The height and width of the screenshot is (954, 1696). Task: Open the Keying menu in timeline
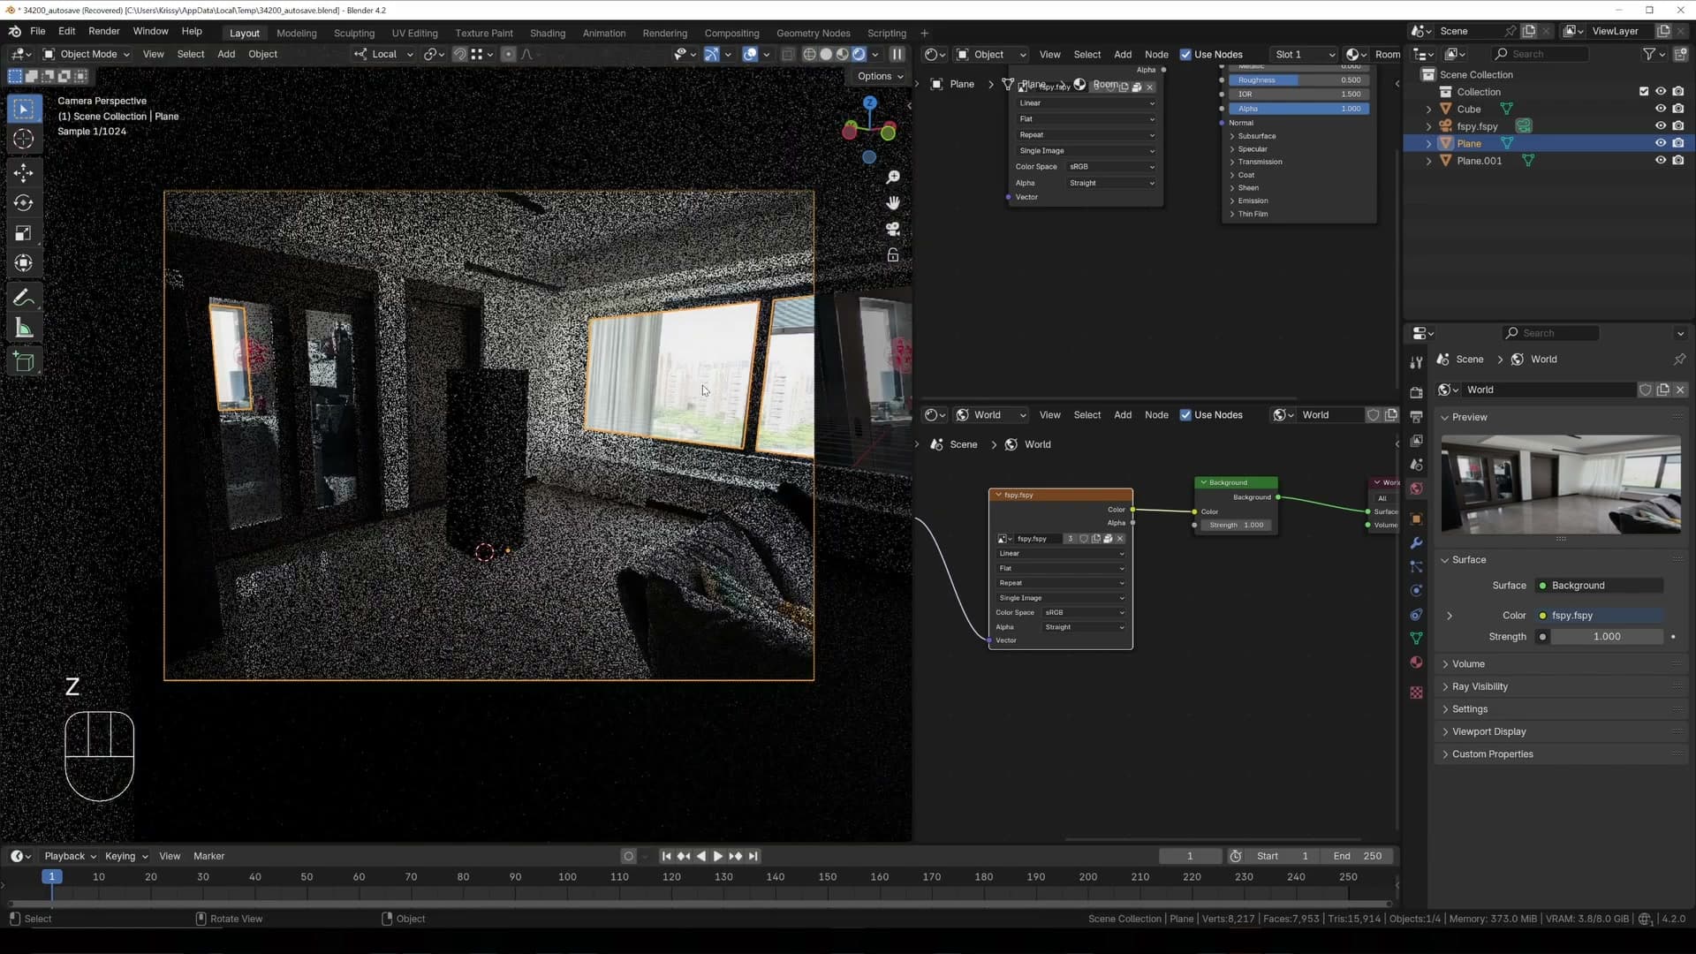tap(125, 856)
